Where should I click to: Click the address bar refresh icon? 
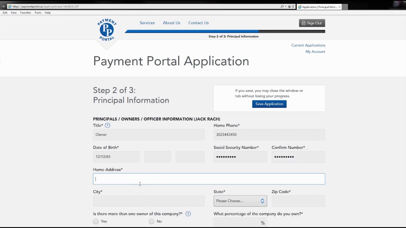coord(293,6)
